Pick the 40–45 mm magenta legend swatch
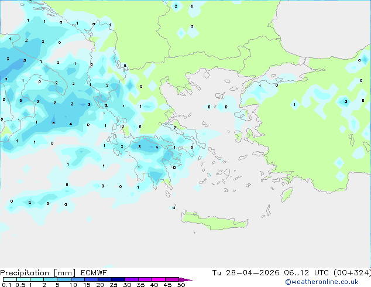This screenshot has height=287, width=371. click(x=159, y=279)
